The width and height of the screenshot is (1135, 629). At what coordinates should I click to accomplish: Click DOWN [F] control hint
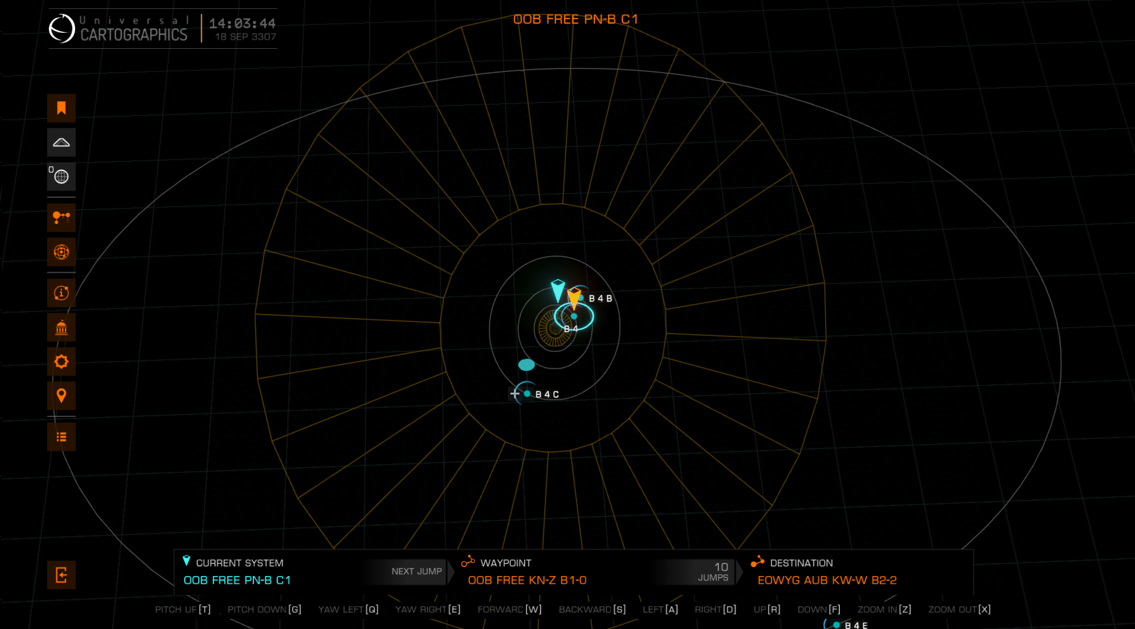pyautogui.click(x=819, y=609)
